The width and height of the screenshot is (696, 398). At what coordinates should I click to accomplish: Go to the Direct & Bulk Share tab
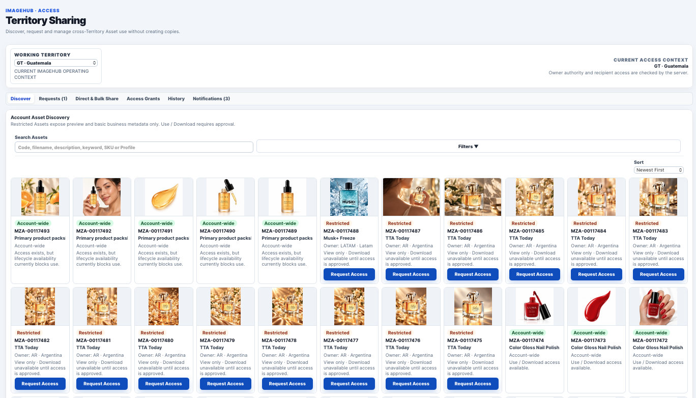coord(97,99)
